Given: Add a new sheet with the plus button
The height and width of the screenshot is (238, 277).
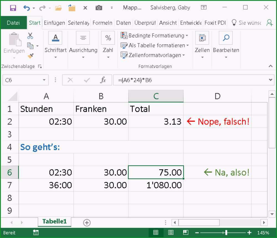Looking at the screenshot, I should pyautogui.click(x=87, y=223).
